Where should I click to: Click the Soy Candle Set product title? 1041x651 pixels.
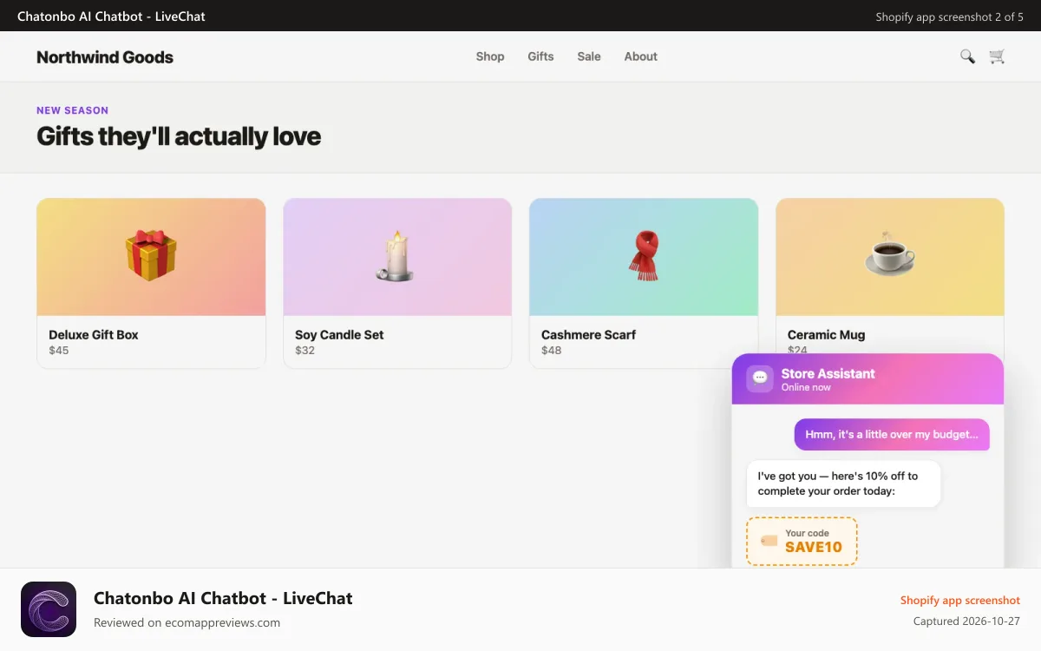tap(339, 335)
